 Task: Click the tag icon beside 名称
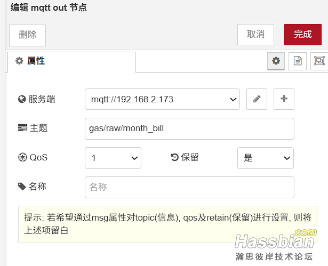coord(22,187)
